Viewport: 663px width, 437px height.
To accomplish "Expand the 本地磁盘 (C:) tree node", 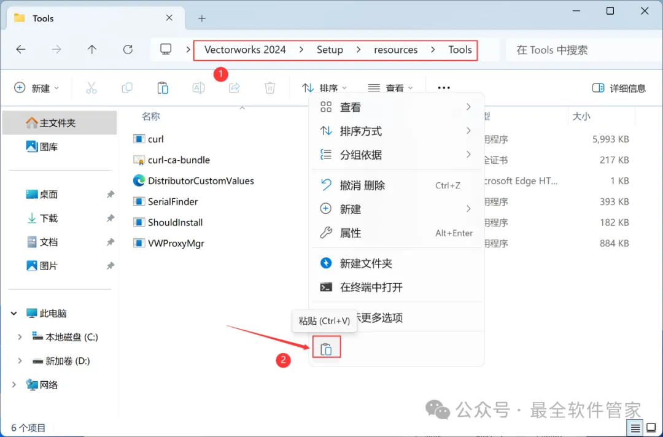I will (x=20, y=337).
